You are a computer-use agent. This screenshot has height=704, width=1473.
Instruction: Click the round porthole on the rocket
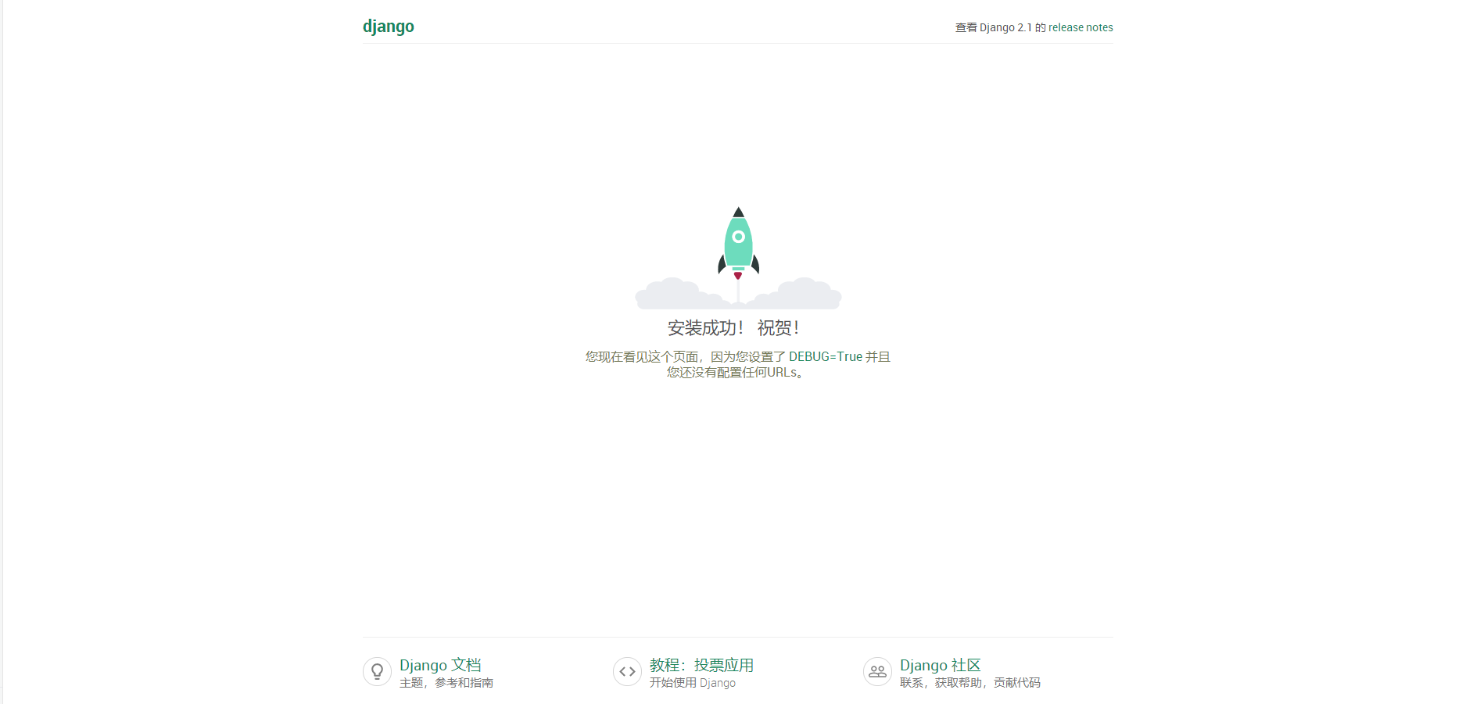[738, 237]
